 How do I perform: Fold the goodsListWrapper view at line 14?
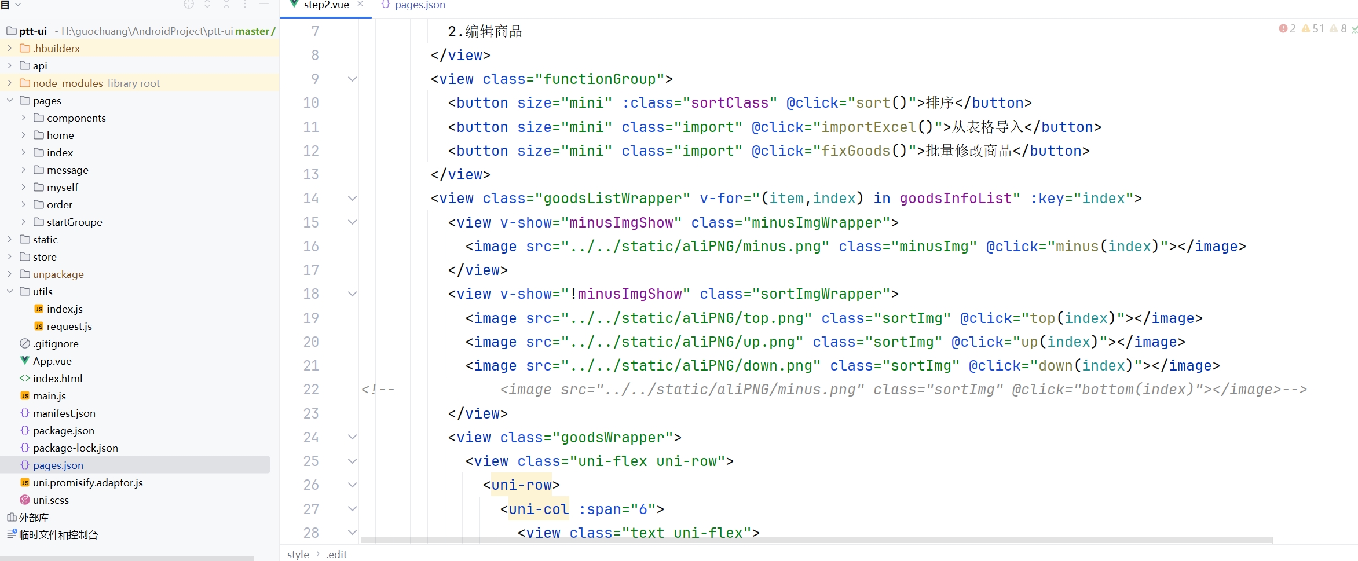(x=352, y=198)
